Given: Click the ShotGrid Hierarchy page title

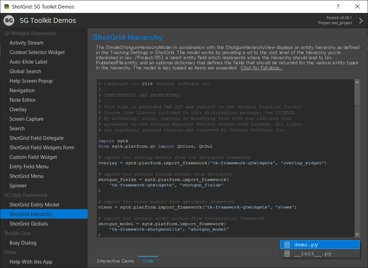Looking at the screenshot, I should pos(128,37).
